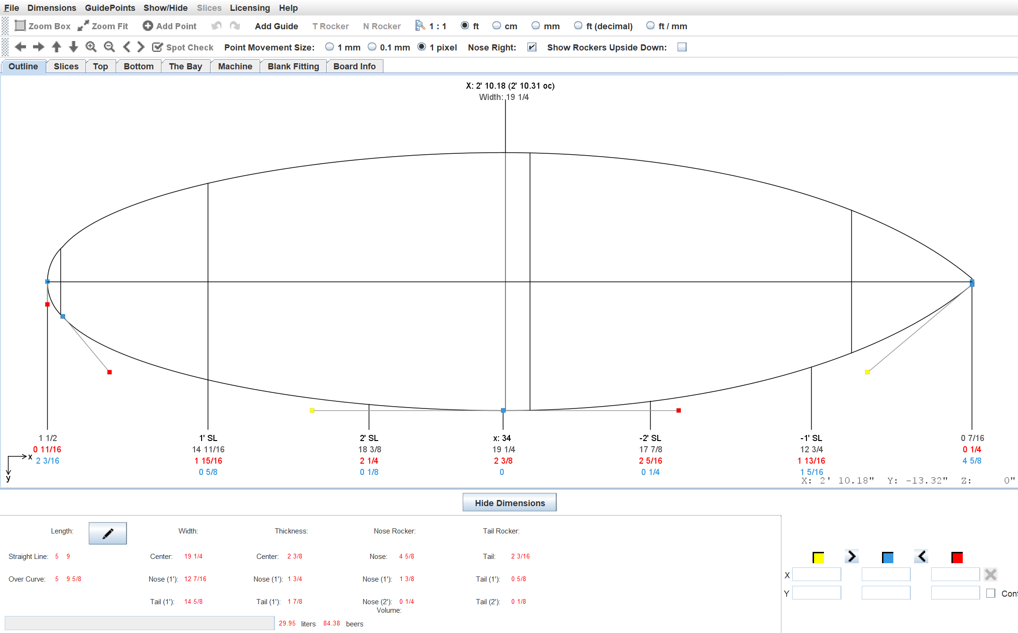Image resolution: width=1018 pixels, height=633 pixels.
Task: Click the Zoom Fit icon
Action: (x=83, y=26)
